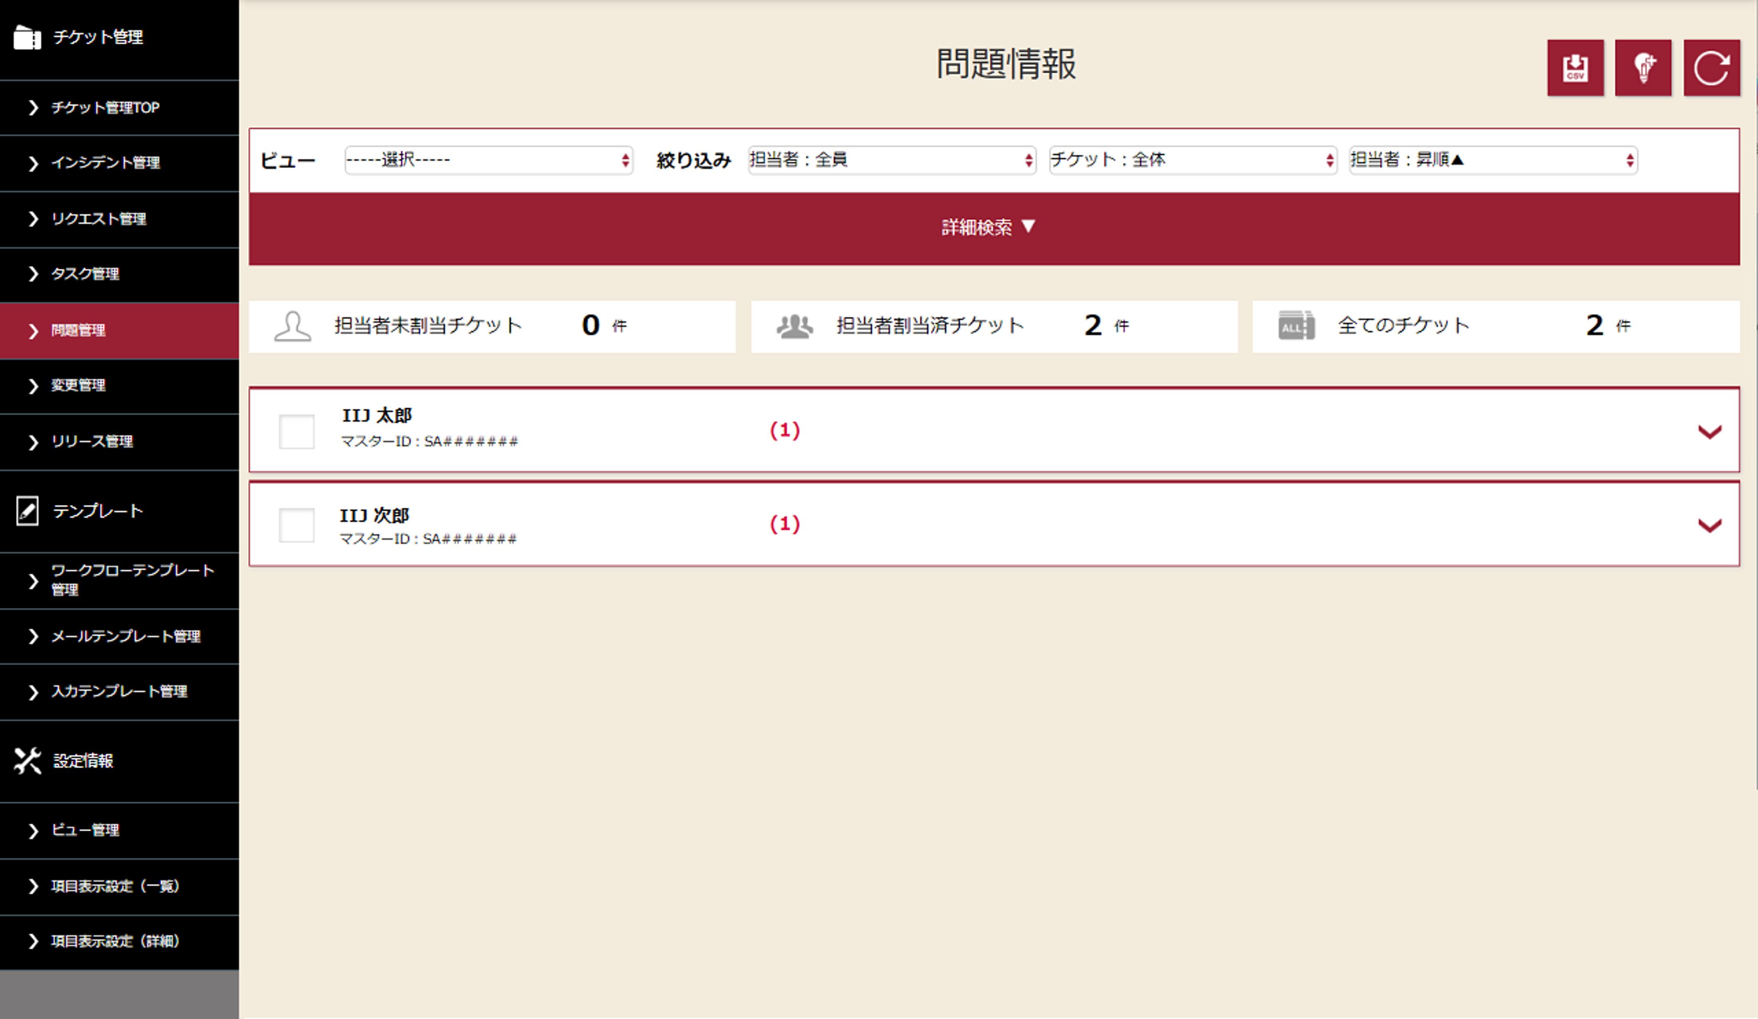Image resolution: width=1758 pixels, height=1019 pixels.
Task: Click the single user icon for unassigned tickets
Action: click(x=292, y=326)
